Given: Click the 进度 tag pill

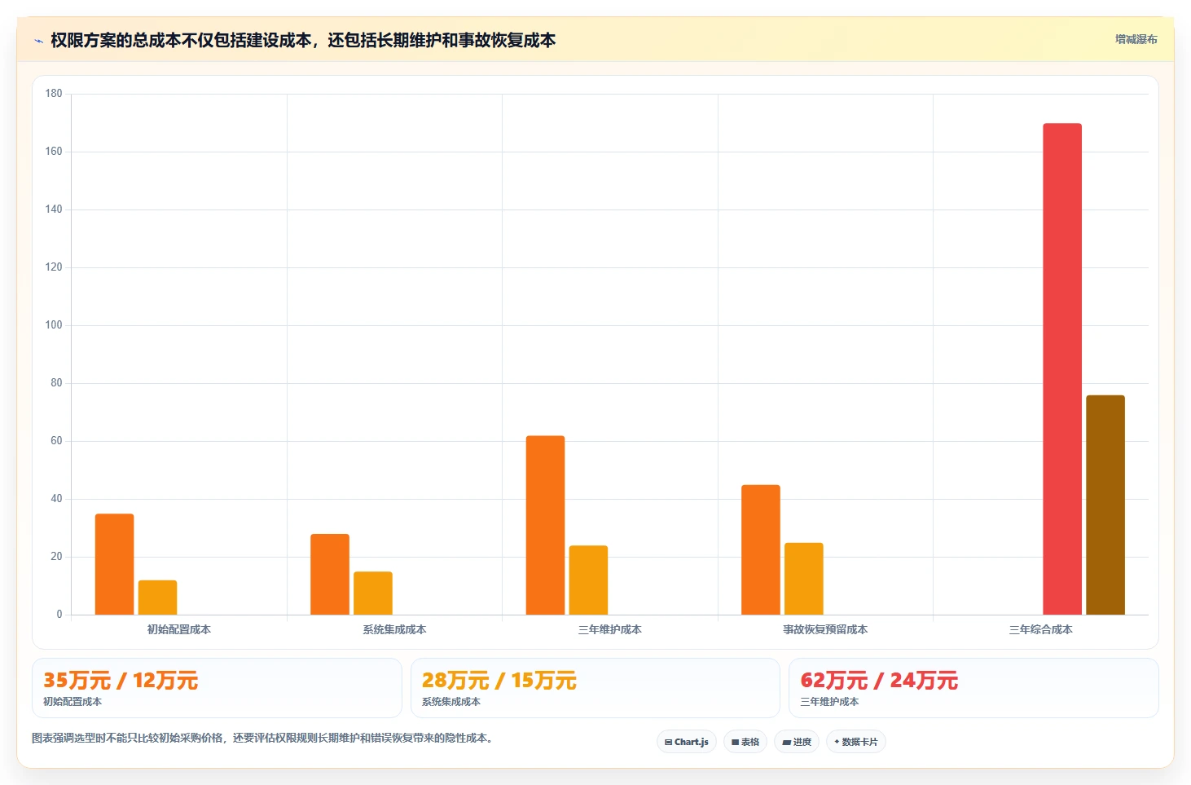Looking at the screenshot, I should tap(797, 742).
